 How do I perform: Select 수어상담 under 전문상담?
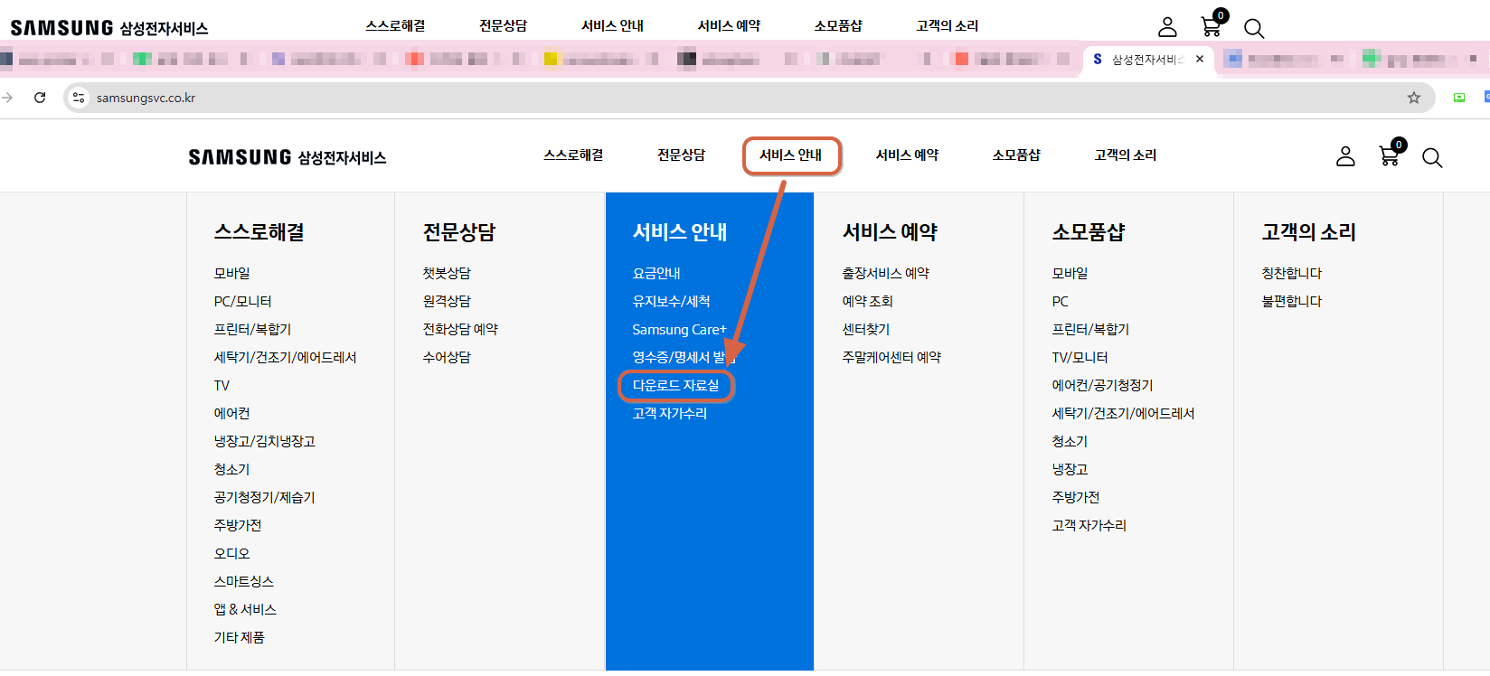(447, 357)
